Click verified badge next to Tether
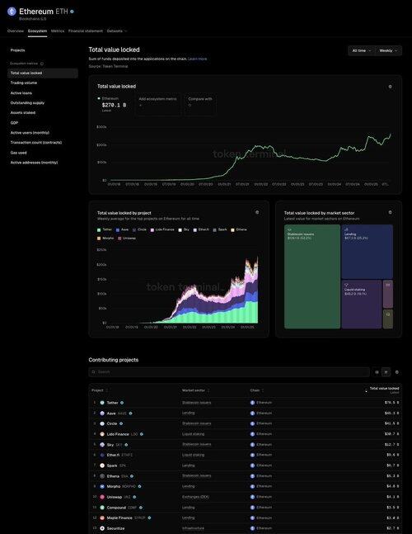412x534 pixels. (122, 403)
